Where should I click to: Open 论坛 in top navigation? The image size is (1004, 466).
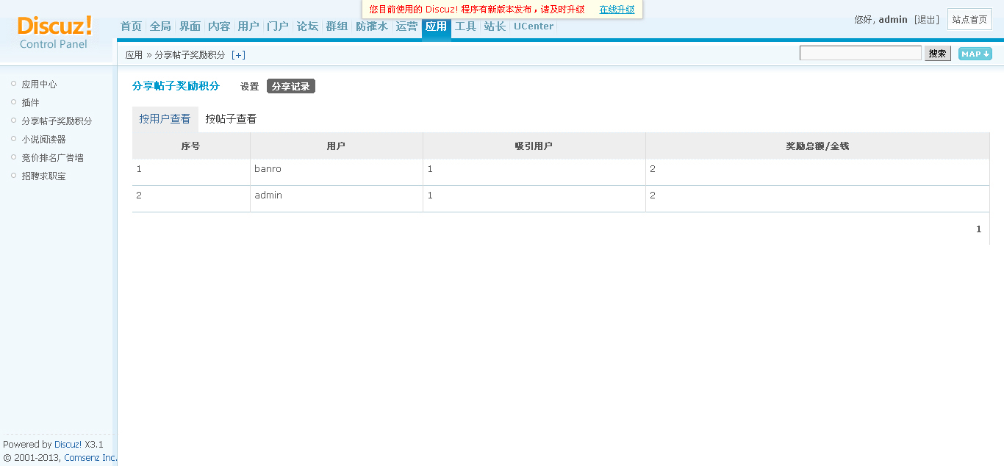click(307, 26)
